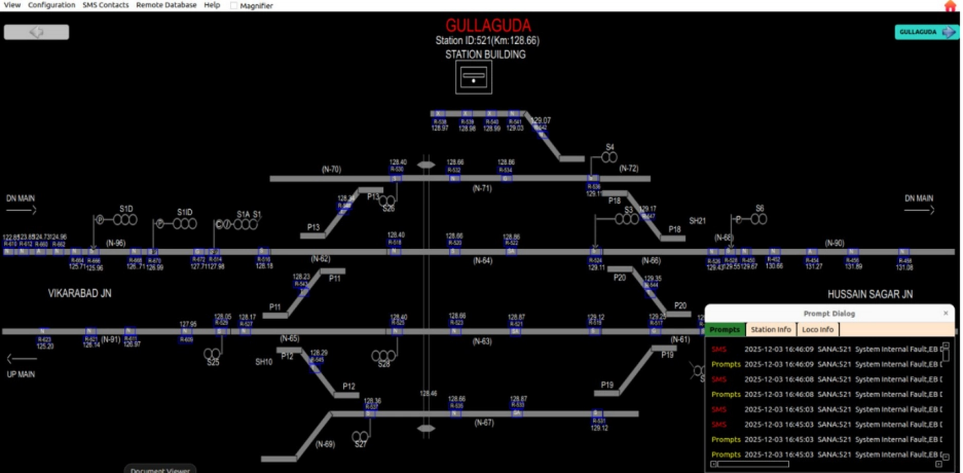The width and height of the screenshot is (963, 473).
Task: Go to the next station GULLAGUDA button
Action: pos(926,32)
